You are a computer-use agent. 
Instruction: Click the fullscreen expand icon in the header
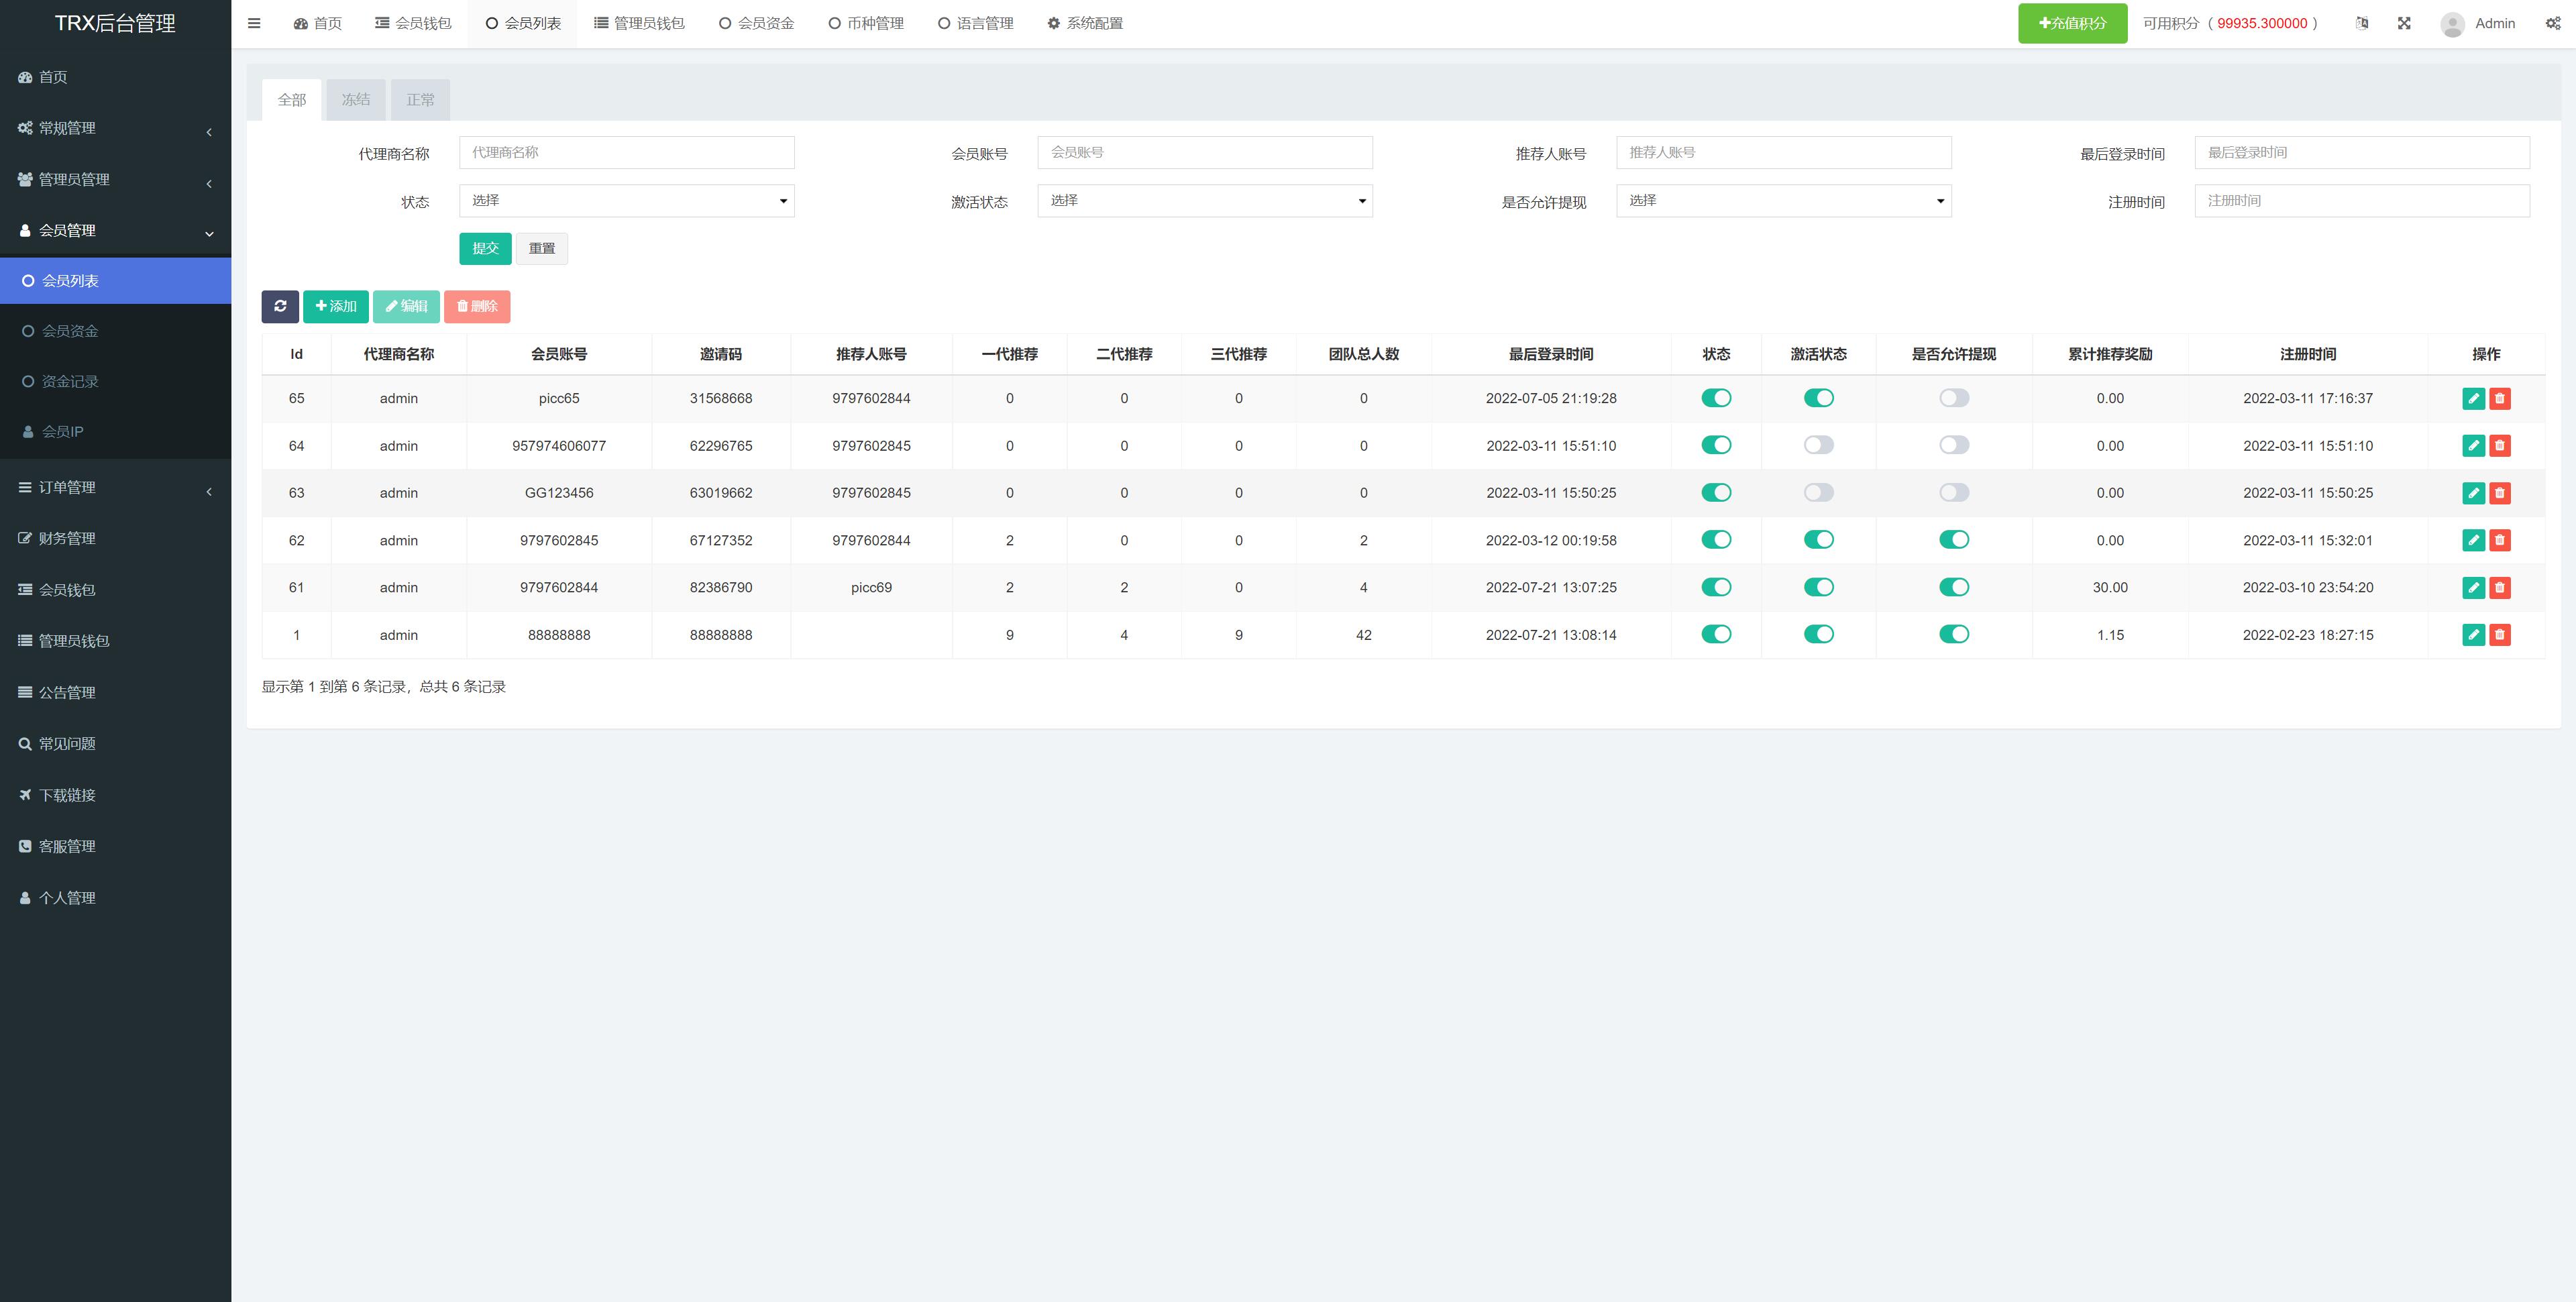[2404, 23]
